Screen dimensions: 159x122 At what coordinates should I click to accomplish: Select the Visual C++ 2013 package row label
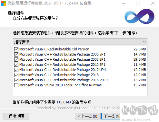59,75
